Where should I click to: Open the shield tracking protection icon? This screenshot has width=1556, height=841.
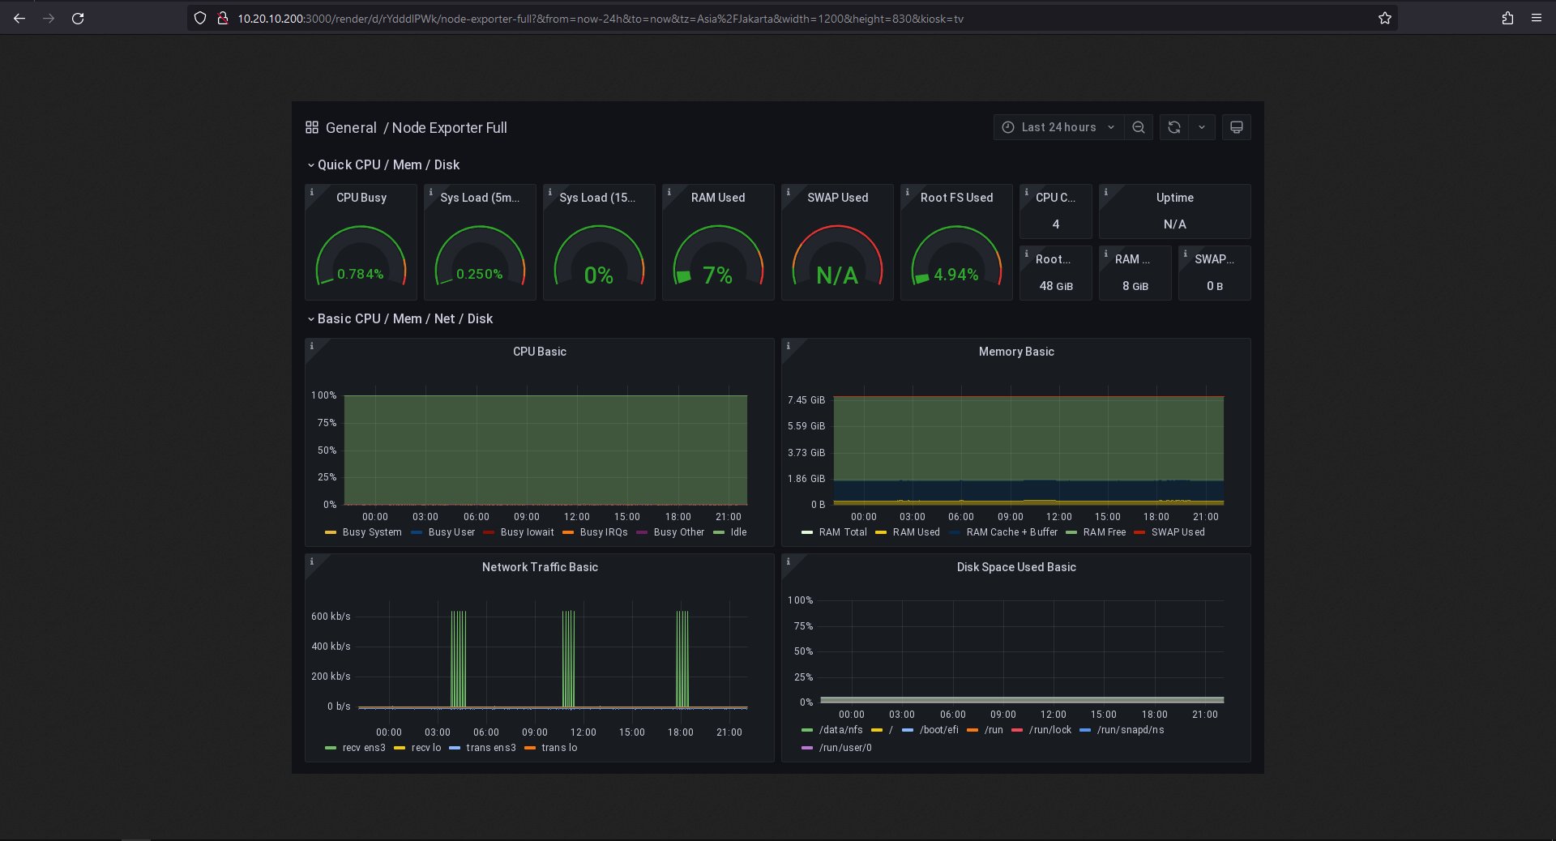[200, 18]
